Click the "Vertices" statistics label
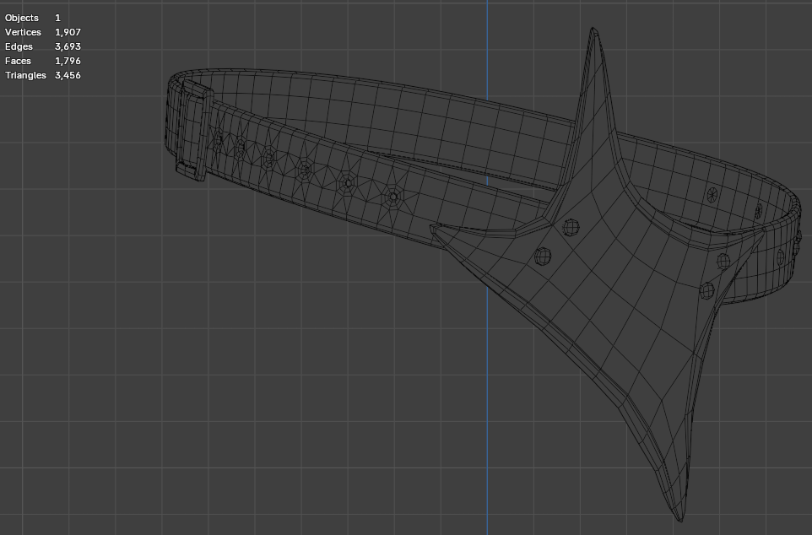This screenshot has height=535, width=812. (23, 32)
